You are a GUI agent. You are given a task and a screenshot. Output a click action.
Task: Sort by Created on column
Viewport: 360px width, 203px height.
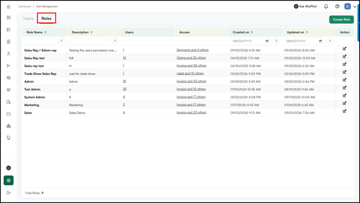[252, 32]
